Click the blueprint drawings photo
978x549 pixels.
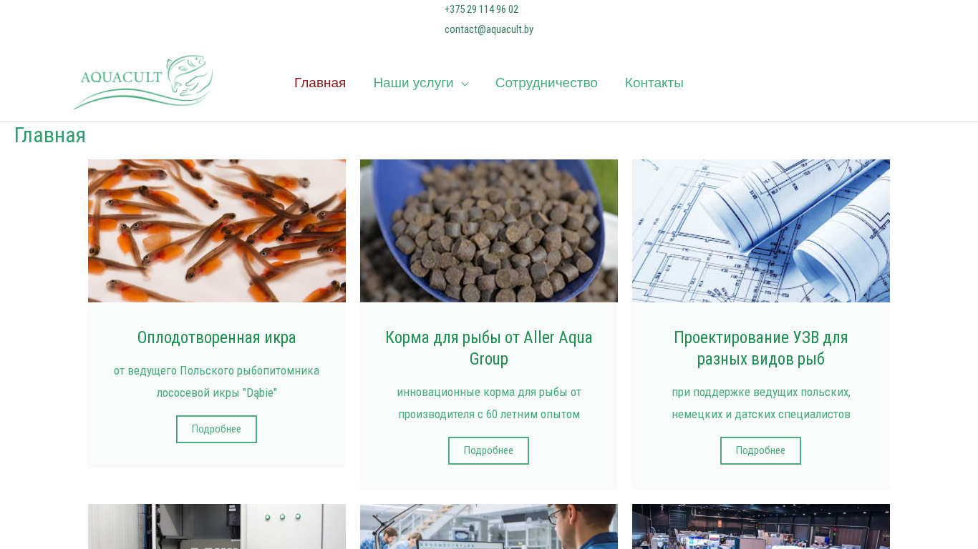click(761, 231)
